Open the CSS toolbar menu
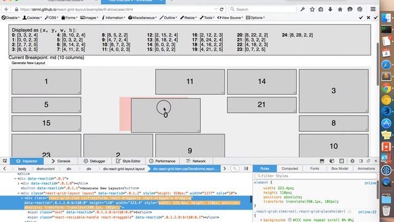The image size is (394, 222). [51, 18]
